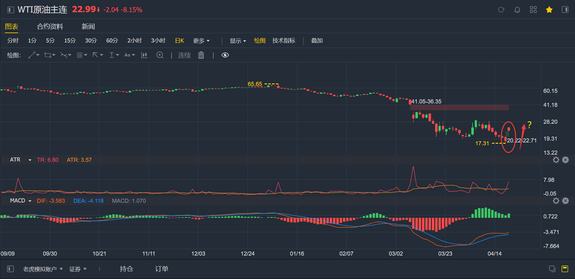Toggle right sidebar panel icon
The width and height of the screenshot is (575, 279).
point(565,10)
